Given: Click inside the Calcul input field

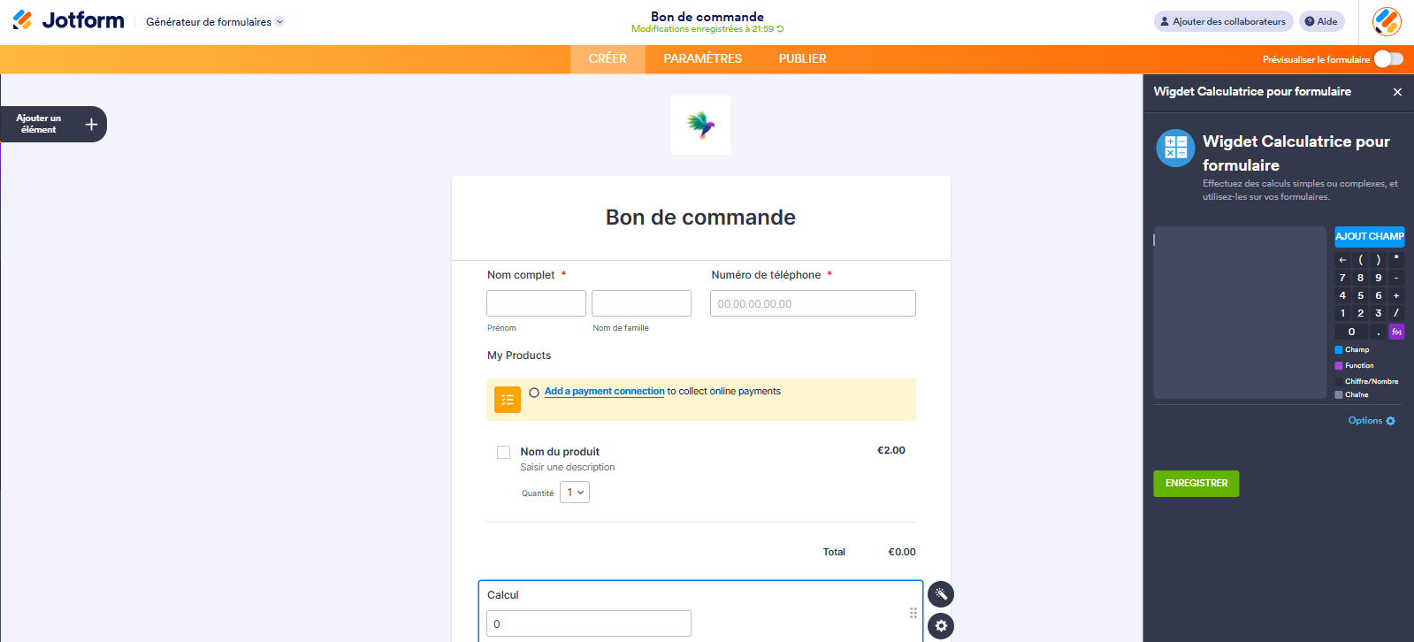Looking at the screenshot, I should point(588,623).
